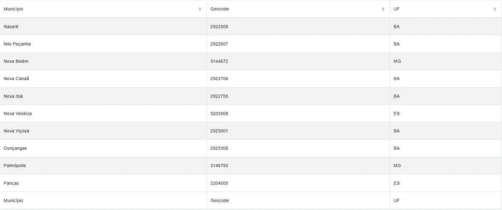
Task: Select the Nilo Peçanha municipality cell
Action: pos(17,44)
